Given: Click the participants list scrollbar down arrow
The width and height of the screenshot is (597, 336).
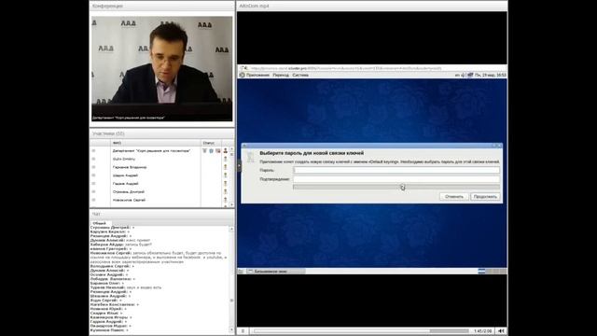Looking at the screenshot, I should coord(232,205).
